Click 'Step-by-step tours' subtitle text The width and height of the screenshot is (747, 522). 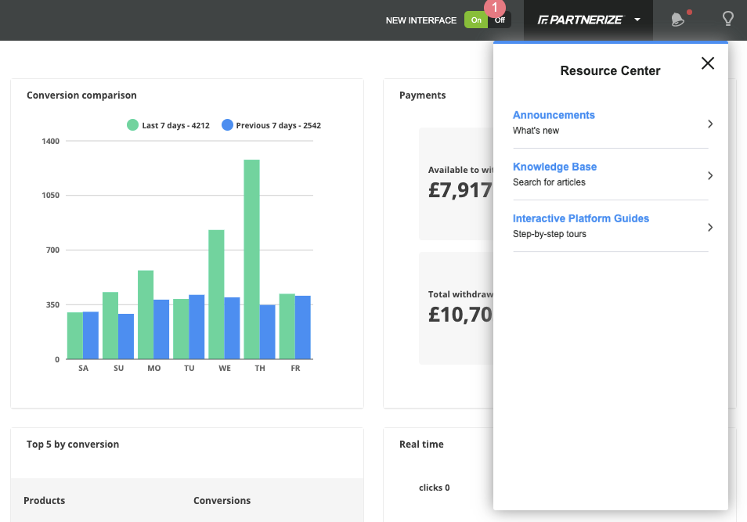[x=550, y=234]
